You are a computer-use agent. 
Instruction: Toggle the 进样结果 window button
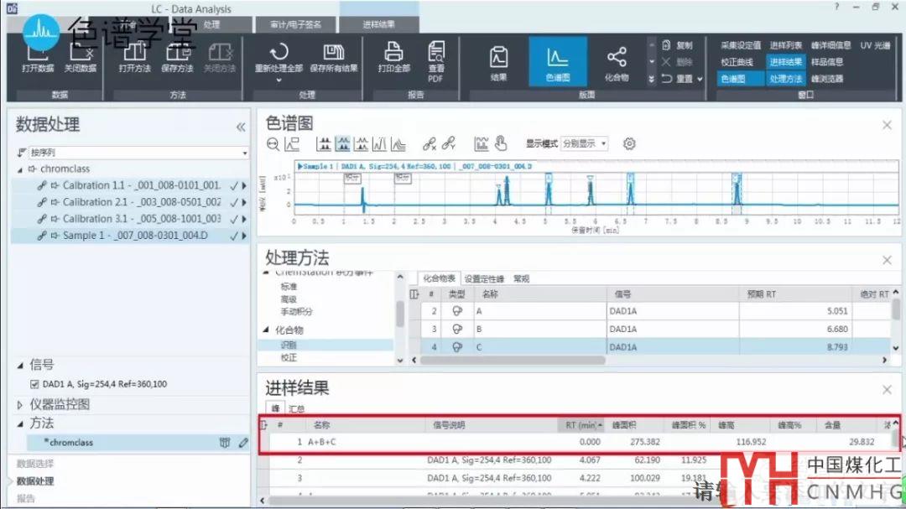[786, 62]
